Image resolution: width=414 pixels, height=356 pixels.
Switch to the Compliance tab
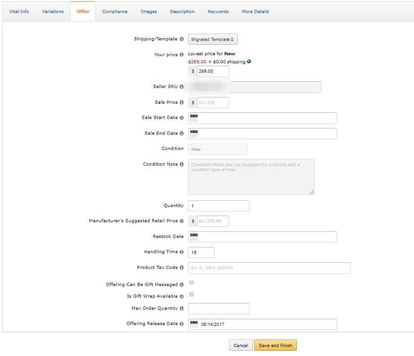pos(115,11)
